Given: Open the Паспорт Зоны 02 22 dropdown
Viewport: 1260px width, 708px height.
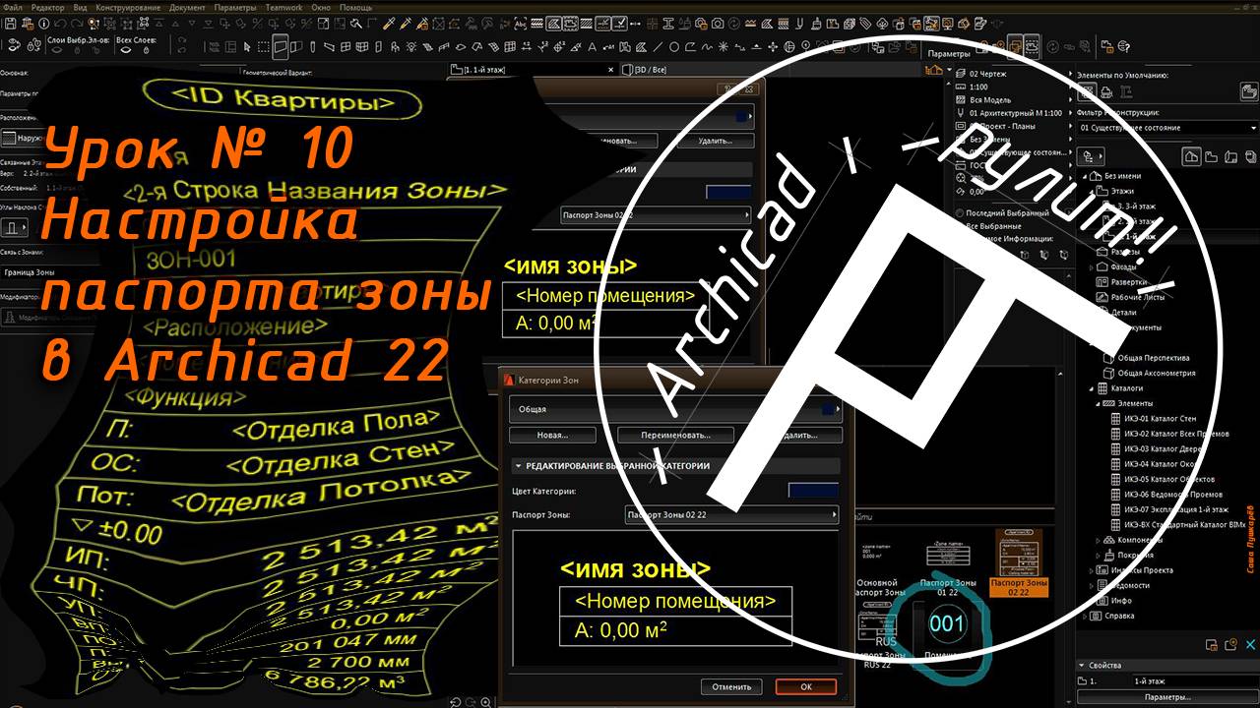Looking at the screenshot, I should [731, 514].
